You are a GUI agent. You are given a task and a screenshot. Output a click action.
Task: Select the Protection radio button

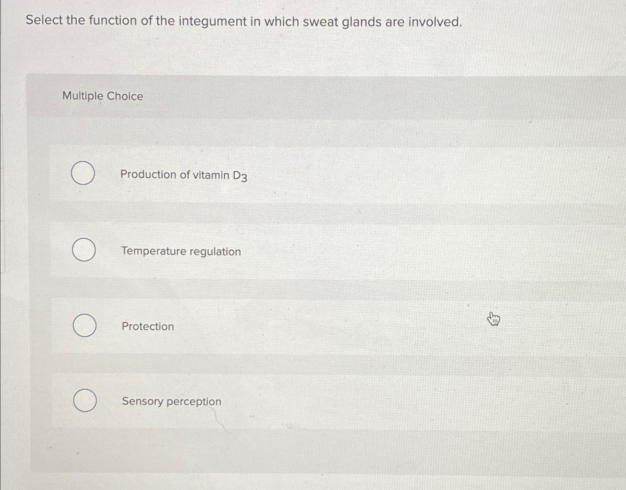pos(85,326)
